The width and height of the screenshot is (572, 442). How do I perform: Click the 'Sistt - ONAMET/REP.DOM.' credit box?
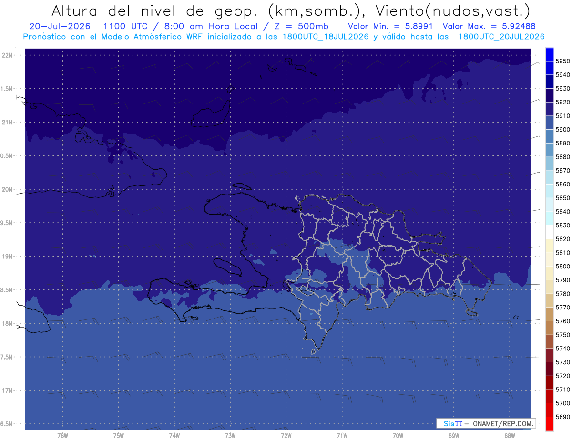tap(486, 423)
